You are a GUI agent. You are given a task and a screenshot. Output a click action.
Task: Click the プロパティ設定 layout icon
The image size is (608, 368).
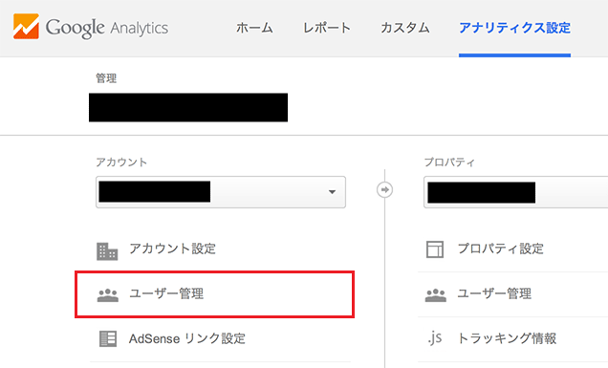435,249
